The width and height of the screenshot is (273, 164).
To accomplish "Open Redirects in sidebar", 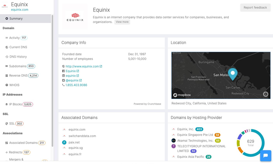I will [x=16, y=152].
